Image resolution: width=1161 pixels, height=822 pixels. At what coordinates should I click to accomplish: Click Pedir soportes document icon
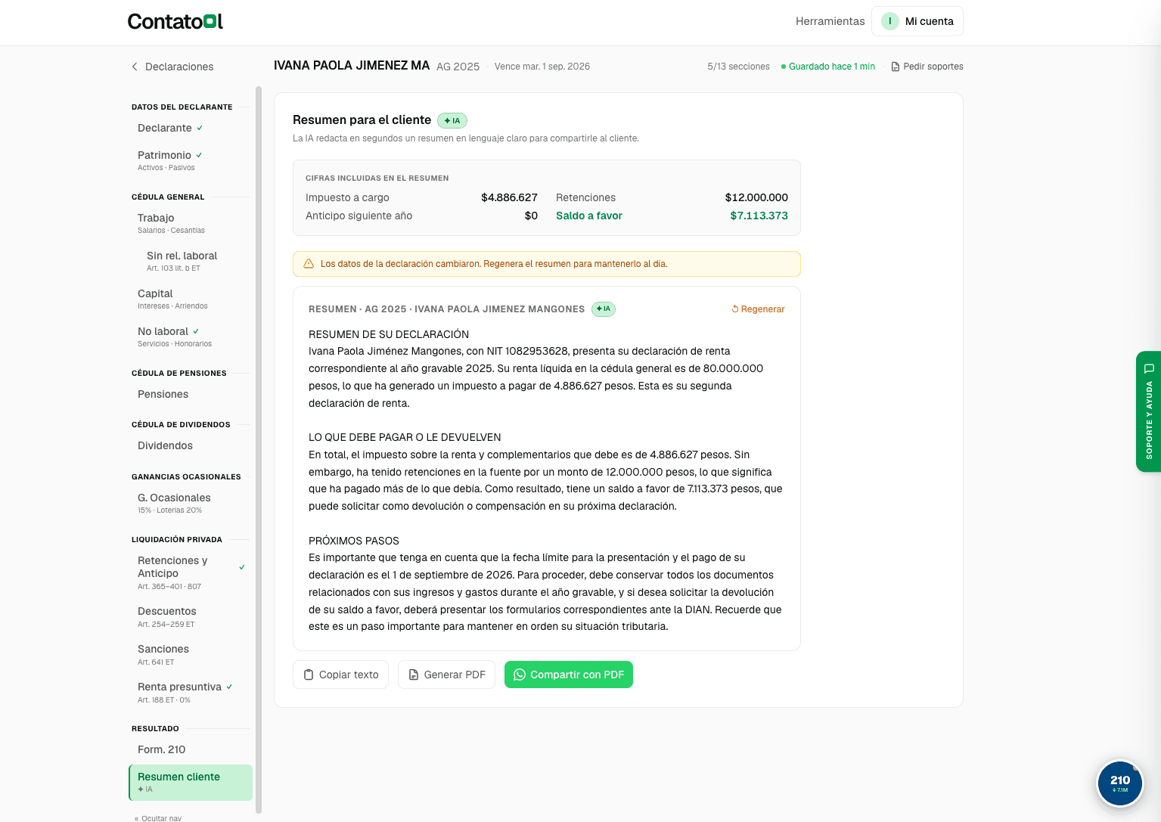click(896, 67)
